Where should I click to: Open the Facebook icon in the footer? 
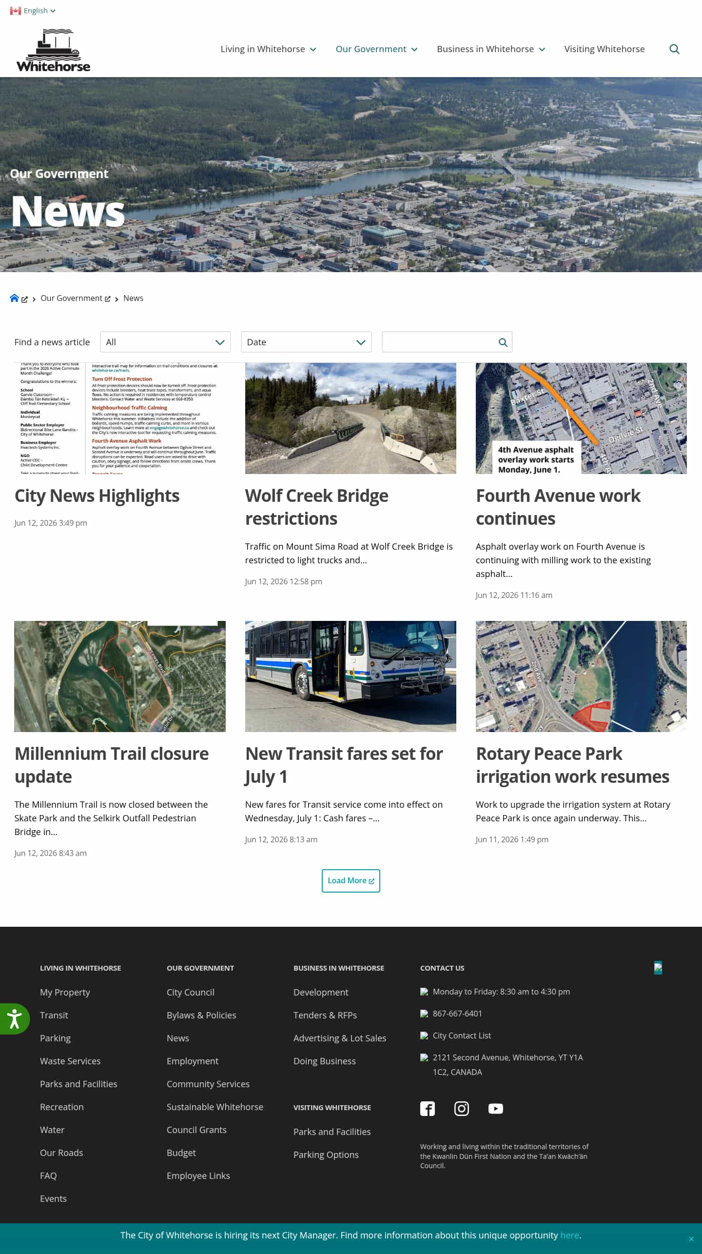click(428, 1109)
